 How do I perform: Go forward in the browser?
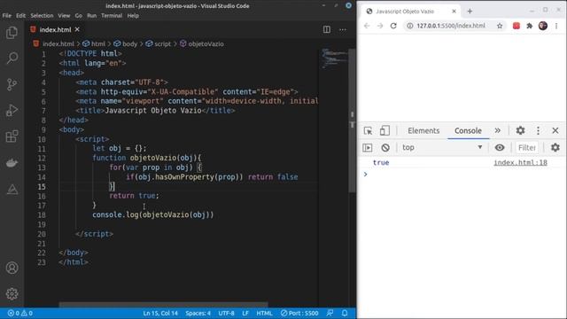(380, 26)
